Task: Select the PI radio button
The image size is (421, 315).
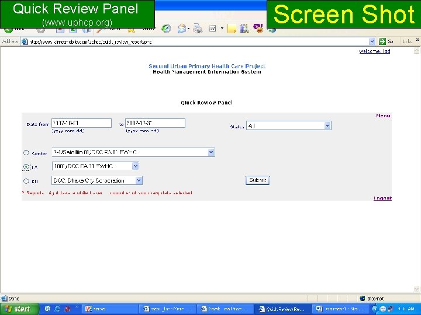Action: click(26, 181)
